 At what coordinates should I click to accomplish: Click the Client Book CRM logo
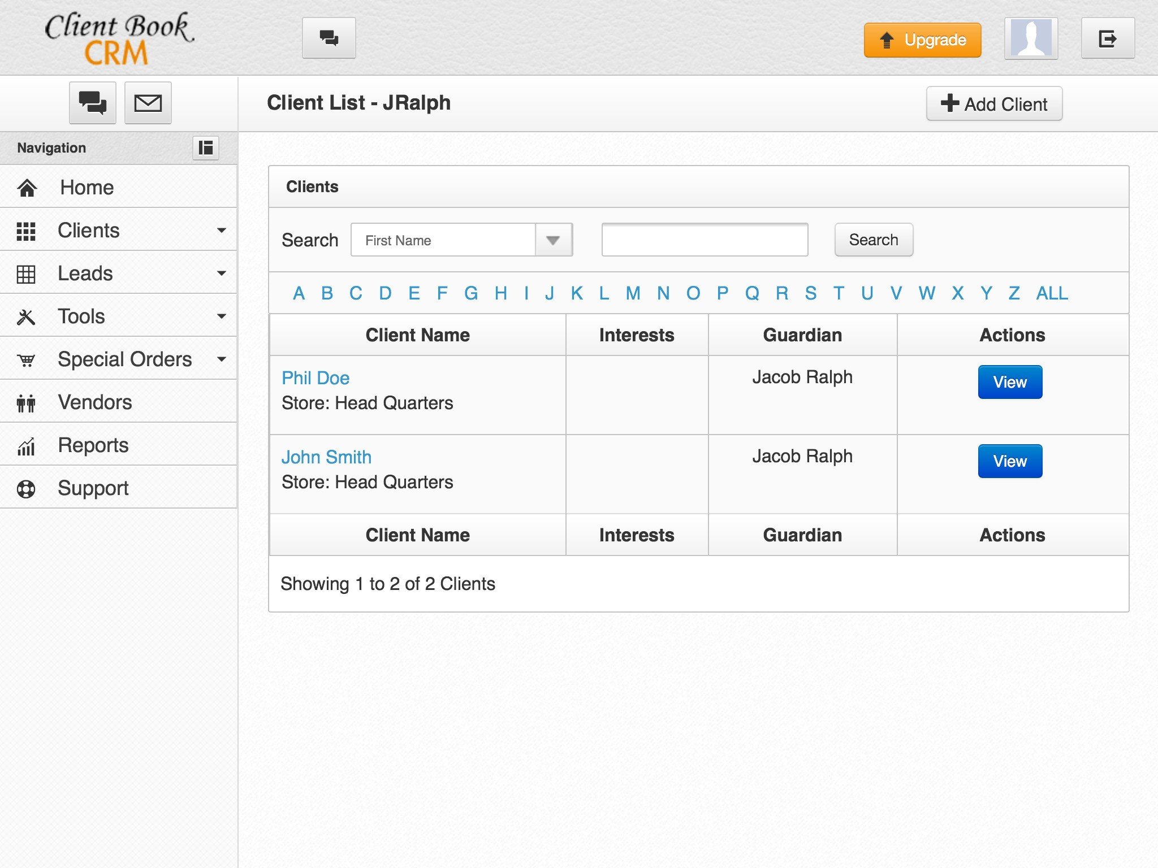tap(119, 38)
